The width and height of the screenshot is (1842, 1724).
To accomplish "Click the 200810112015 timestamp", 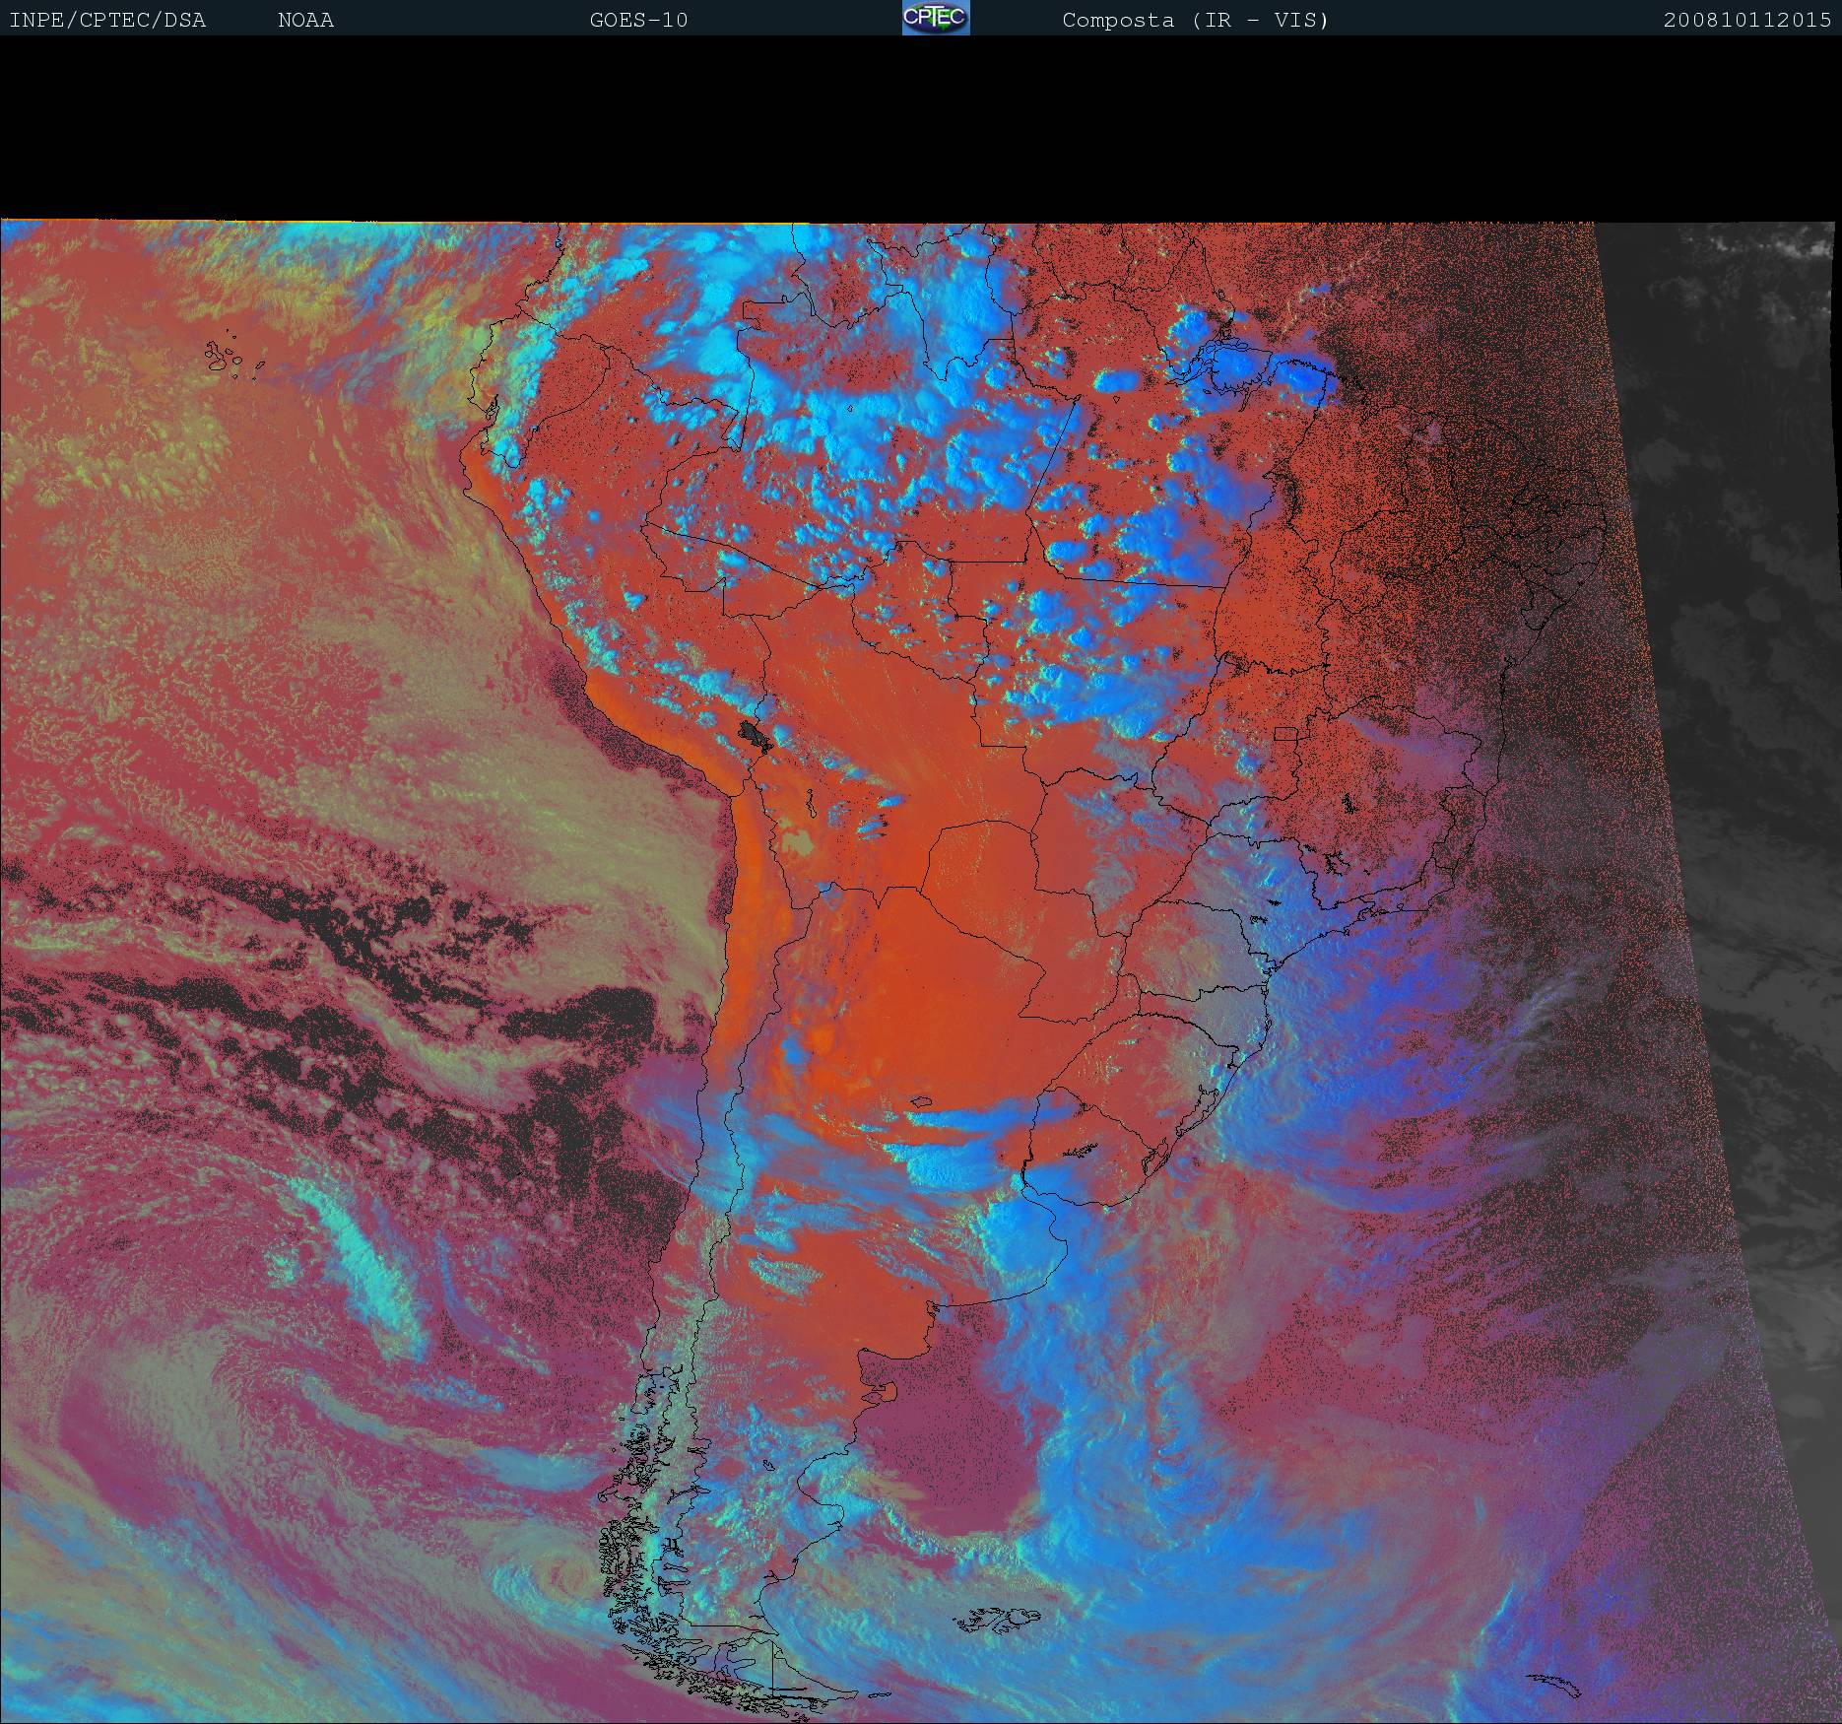I will coord(1746,20).
